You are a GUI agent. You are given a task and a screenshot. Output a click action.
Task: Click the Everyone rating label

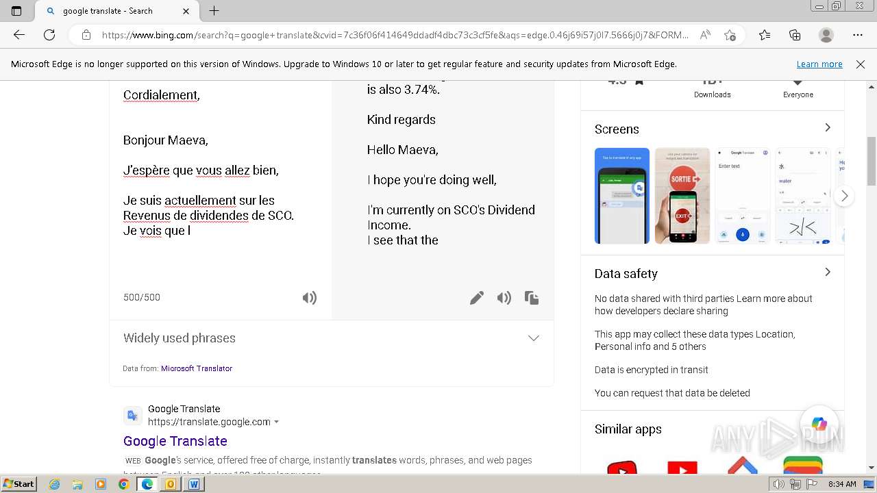pyautogui.click(x=798, y=94)
